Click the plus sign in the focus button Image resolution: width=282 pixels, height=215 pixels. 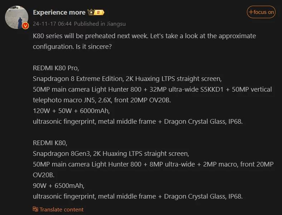(251, 12)
